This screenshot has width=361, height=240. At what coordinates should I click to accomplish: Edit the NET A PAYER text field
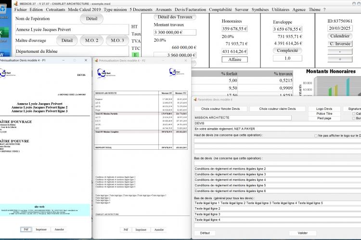pos(277,129)
